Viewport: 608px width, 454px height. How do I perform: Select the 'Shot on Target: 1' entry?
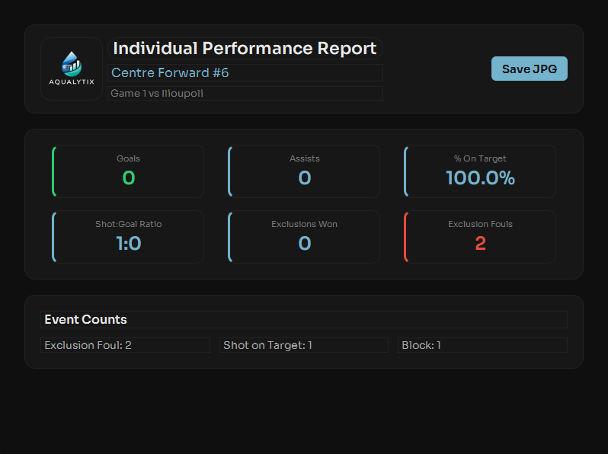point(304,345)
